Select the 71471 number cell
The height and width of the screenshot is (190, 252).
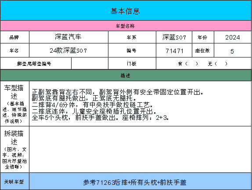click(x=174, y=50)
